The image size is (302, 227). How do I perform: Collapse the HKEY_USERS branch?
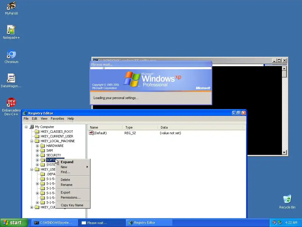[32, 169]
